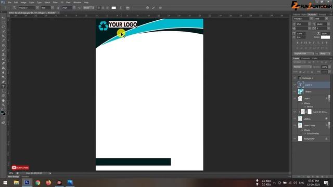
Task: Open the Edit menu
Action: [x=16, y=2]
